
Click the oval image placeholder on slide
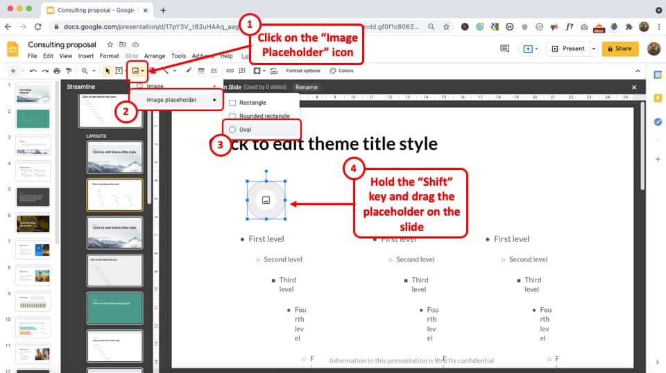[266, 200]
